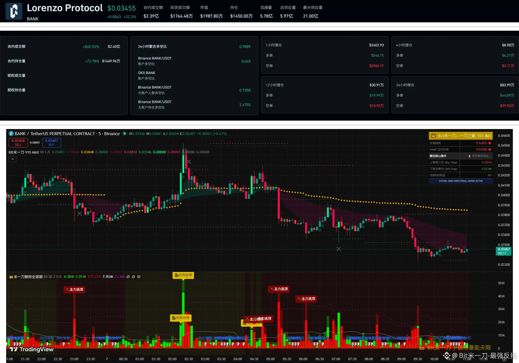The width and height of the screenshot is (519, 363).
Task: Click the 0.04600 label on the price axis
Action: click(504, 136)
